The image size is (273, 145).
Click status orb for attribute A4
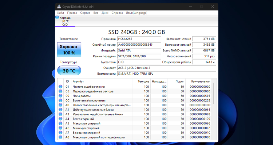click(60, 119)
